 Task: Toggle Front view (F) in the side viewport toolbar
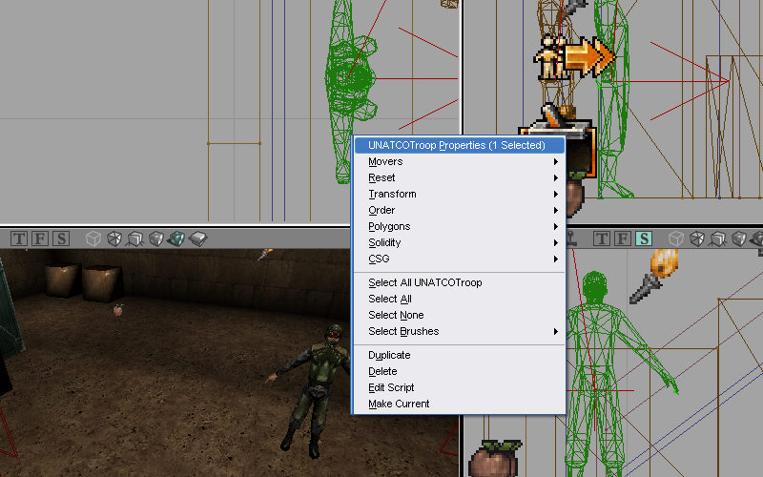click(623, 238)
